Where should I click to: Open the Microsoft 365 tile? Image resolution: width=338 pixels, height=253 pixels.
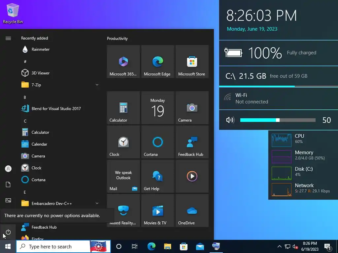(123, 62)
